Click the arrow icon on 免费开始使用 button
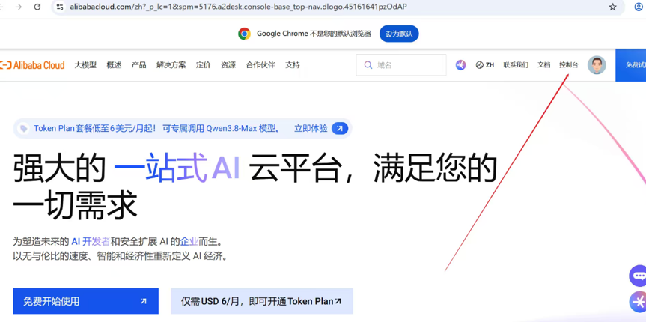The width and height of the screenshot is (646, 322). [144, 301]
